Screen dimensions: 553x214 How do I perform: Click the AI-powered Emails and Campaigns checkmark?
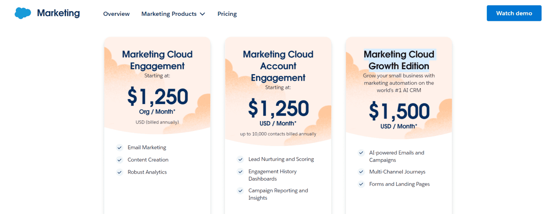coord(361,153)
